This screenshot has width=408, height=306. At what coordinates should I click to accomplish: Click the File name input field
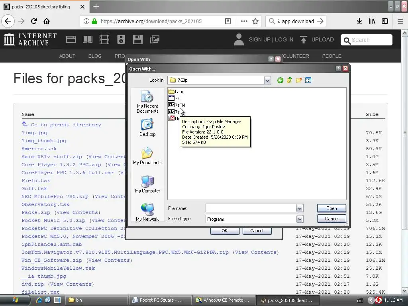point(251,208)
